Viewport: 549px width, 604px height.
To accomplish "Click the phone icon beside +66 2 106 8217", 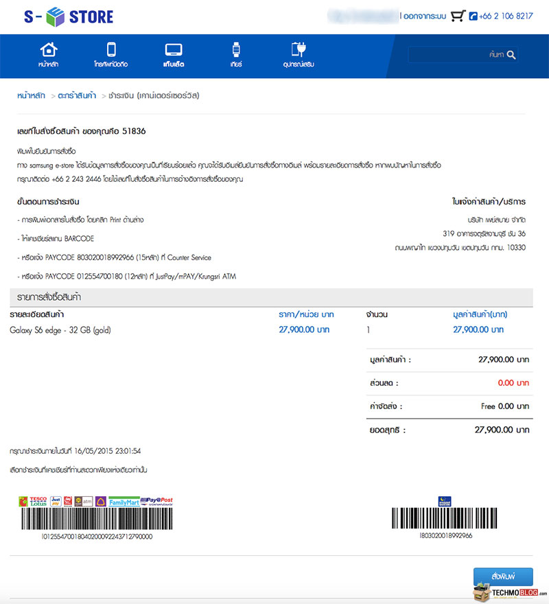I will pyautogui.click(x=473, y=16).
